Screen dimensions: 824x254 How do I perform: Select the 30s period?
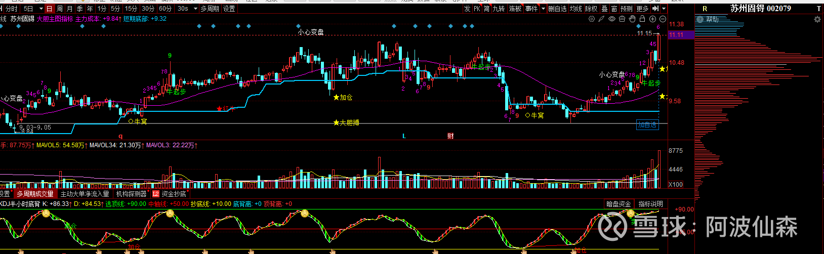click(x=183, y=9)
